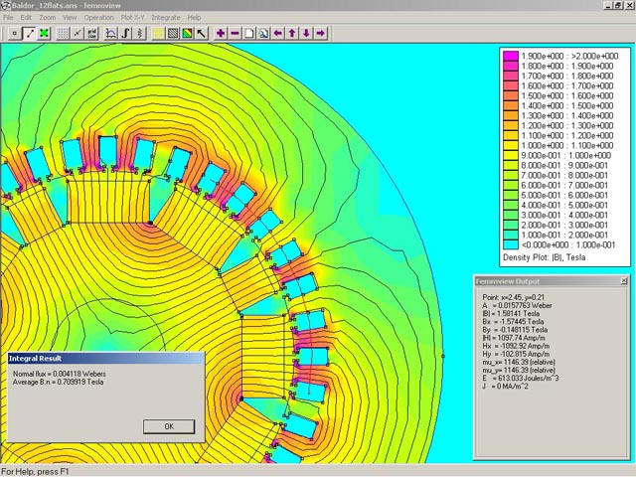Open the Grid Size settings icon
This screenshot has width=636, height=477.
pyautogui.click(x=92, y=33)
